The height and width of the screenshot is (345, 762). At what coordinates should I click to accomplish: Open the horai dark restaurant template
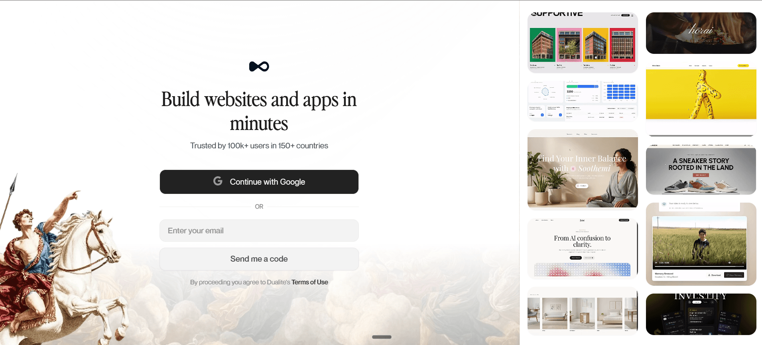701,33
